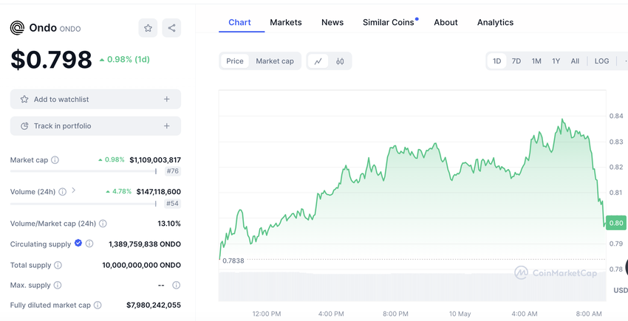This screenshot has width=628, height=321.
Task: Toggle LOG scale on chart
Action: point(601,61)
